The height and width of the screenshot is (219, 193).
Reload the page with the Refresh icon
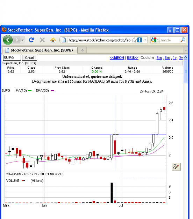(x=31, y=40)
